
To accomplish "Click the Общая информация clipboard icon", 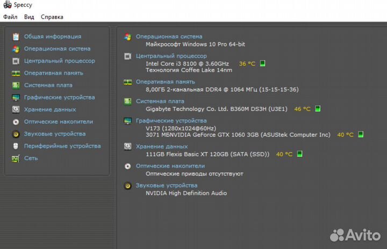I will pos(16,36).
